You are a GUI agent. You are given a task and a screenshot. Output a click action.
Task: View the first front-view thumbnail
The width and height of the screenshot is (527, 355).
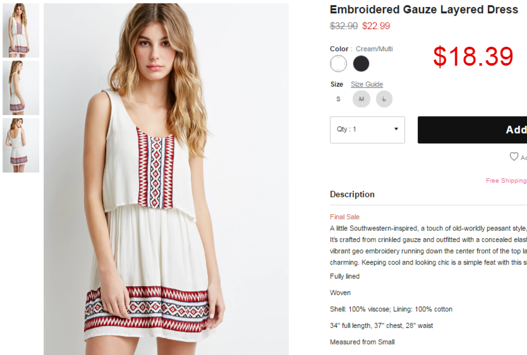21,30
